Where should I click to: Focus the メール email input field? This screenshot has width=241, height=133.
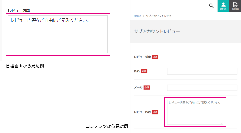(x=202, y=88)
